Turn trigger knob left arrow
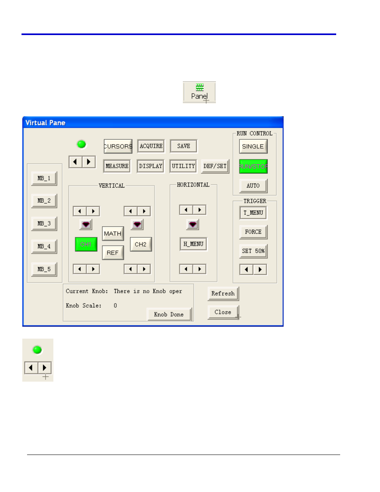The image size is (380, 492). pos(246,270)
